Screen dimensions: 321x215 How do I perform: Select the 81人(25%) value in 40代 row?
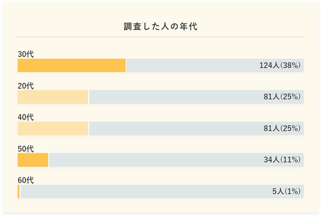pyautogui.click(x=282, y=129)
